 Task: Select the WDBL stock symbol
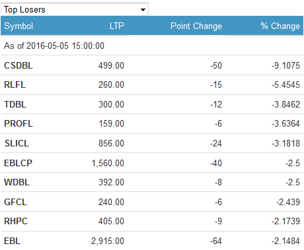pyautogui.click(x=17, y=182)
